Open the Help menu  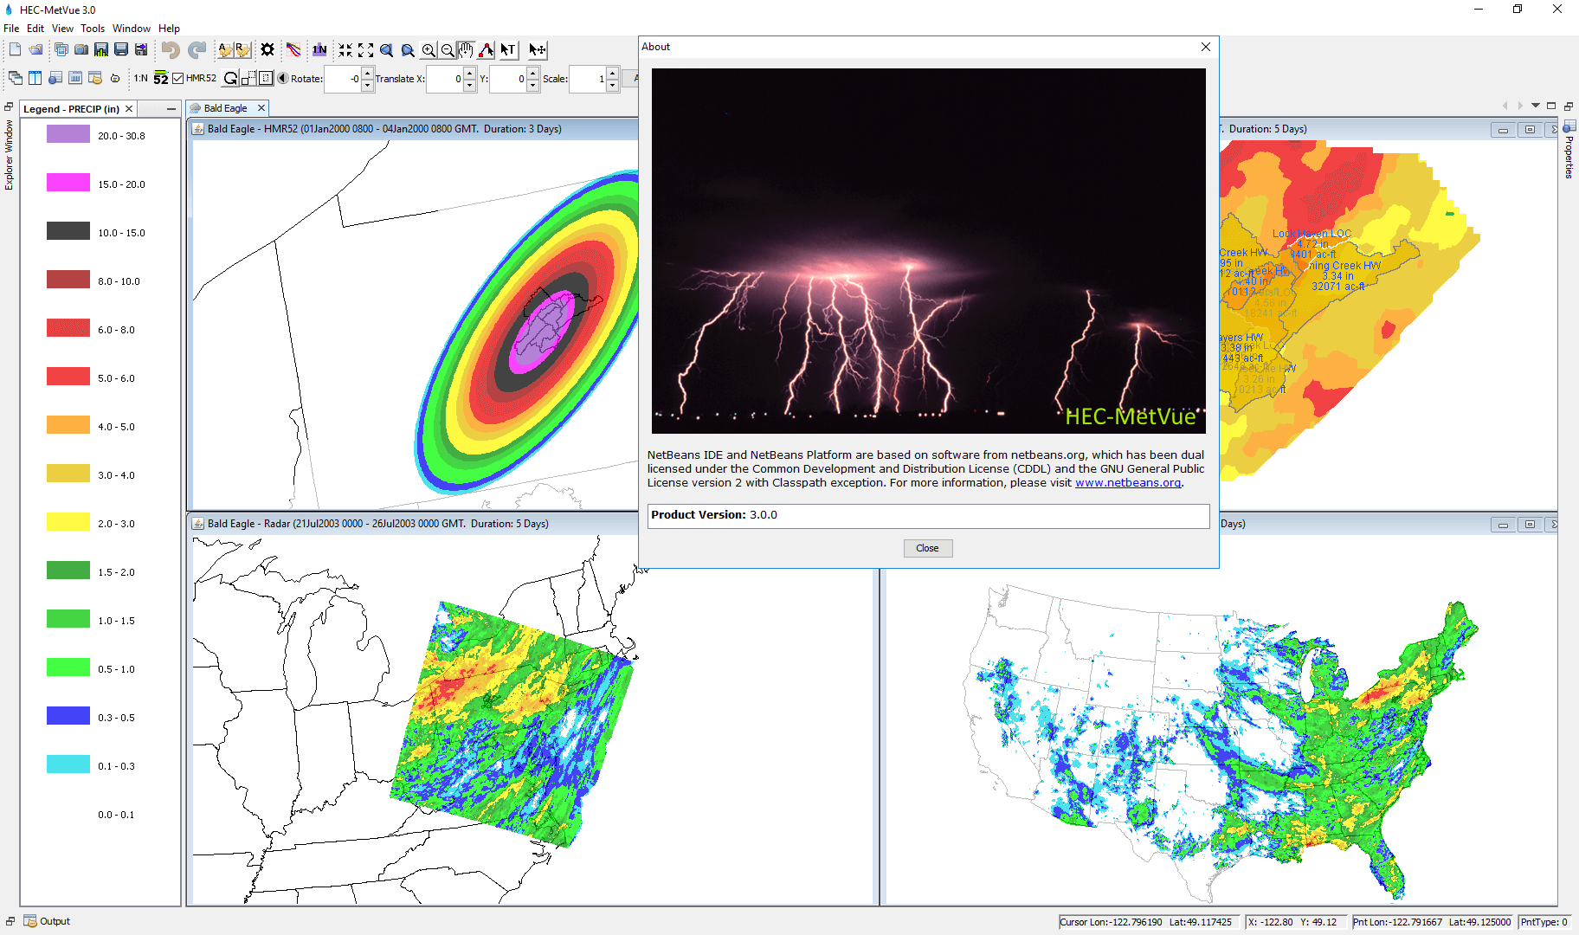coord(170,29)
